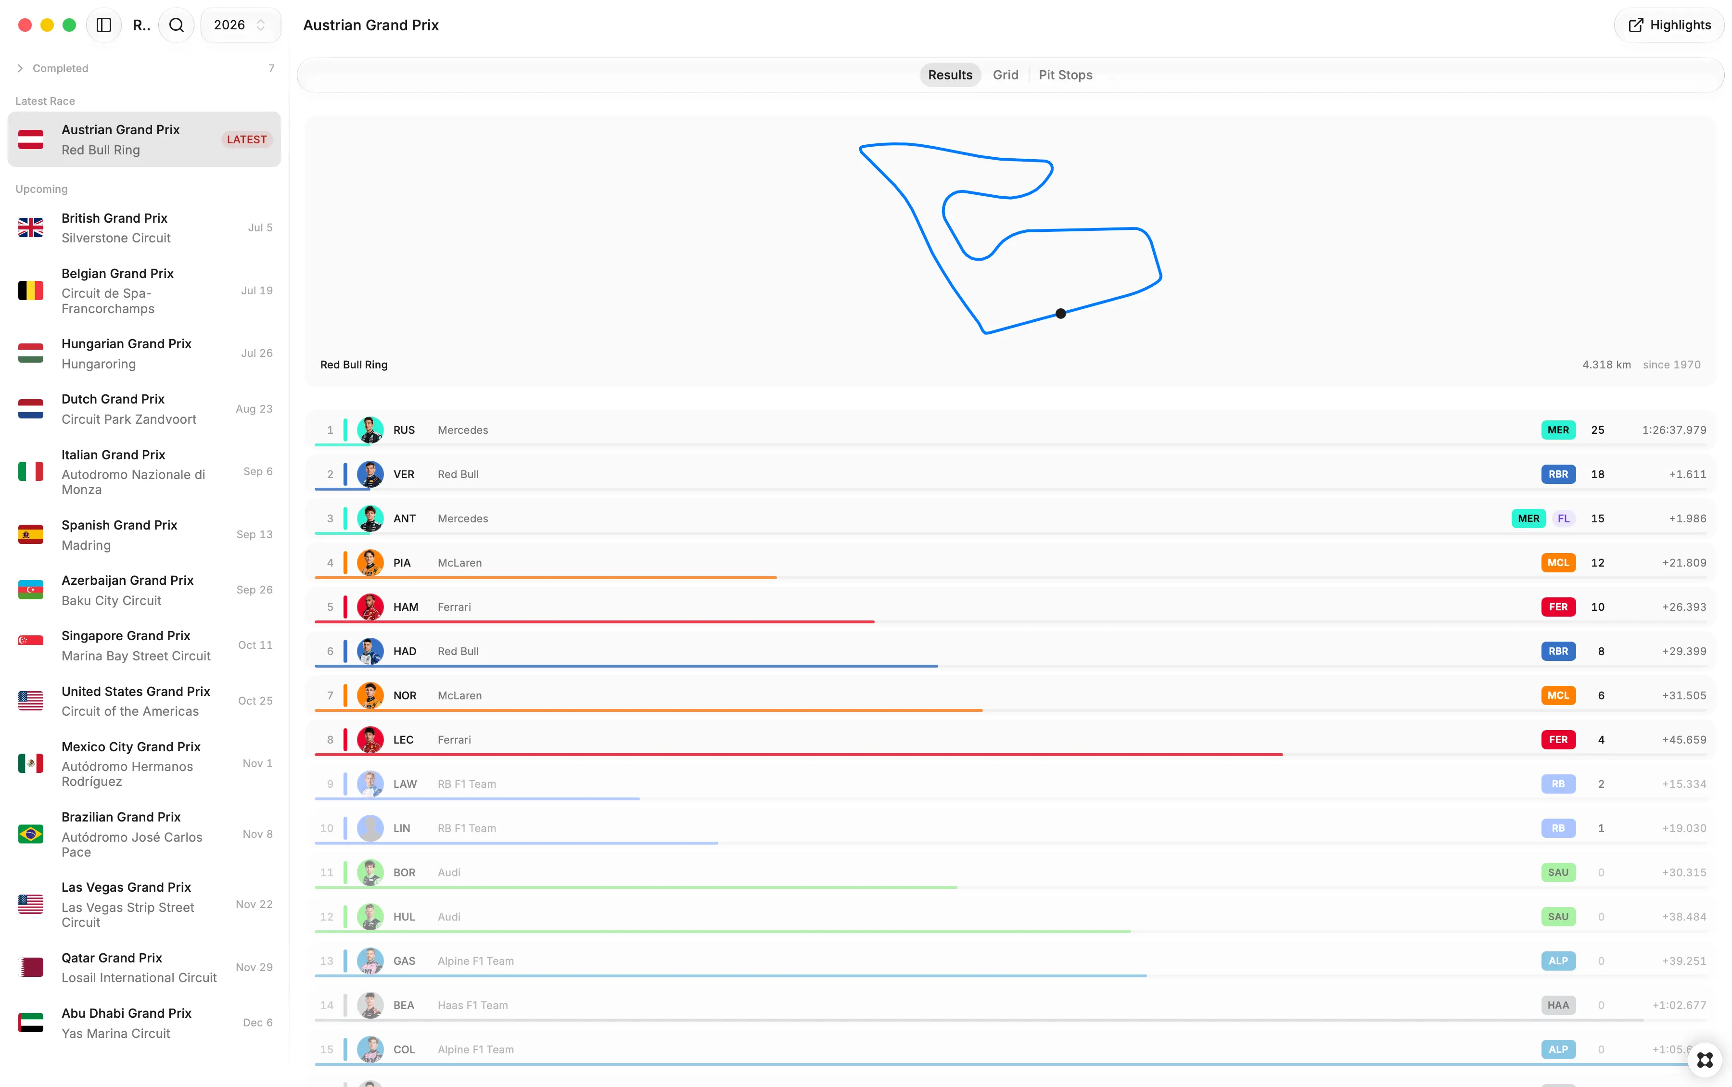
Task: Click the Singapore flag icon
Action: pyautogui.click(x=31, y=641)
